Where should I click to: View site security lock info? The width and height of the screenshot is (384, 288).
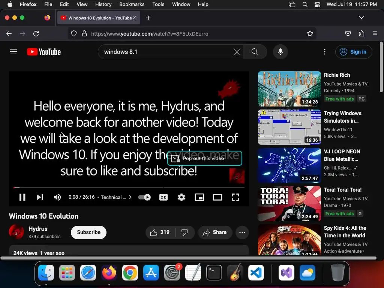(x=84, y=33)
